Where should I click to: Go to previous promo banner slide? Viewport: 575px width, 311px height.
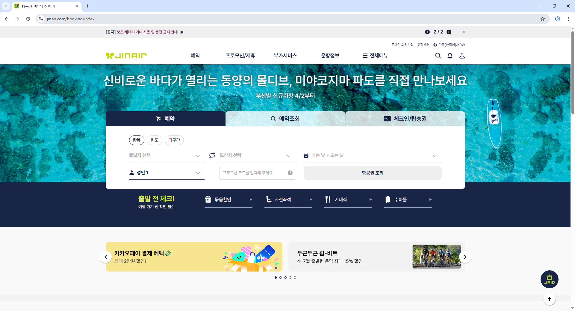tap(106, 257)
